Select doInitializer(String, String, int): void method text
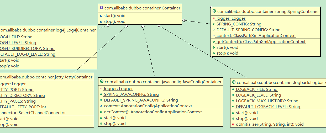 (270, 124)
